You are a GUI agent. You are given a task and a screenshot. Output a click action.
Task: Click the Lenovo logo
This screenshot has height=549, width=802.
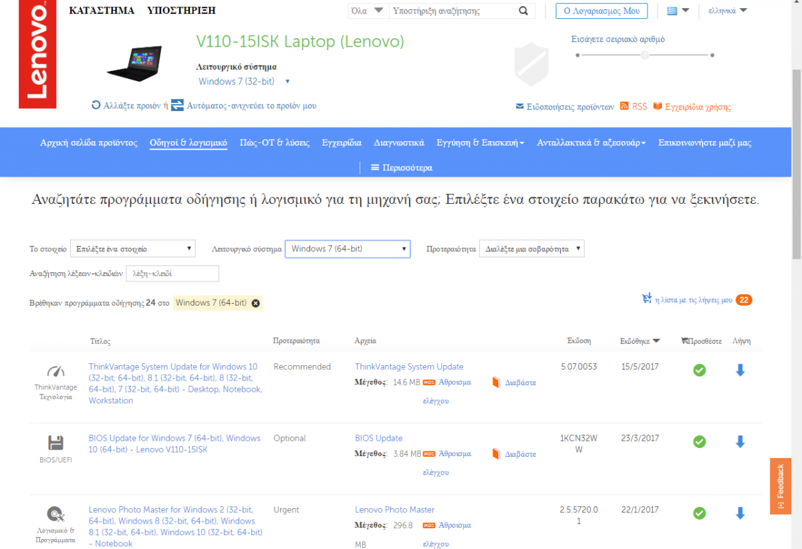37,54
